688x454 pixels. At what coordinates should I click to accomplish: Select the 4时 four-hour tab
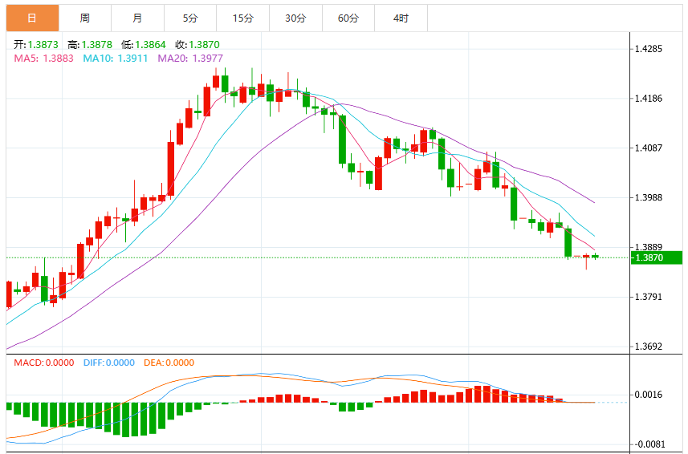coord(401,18)
